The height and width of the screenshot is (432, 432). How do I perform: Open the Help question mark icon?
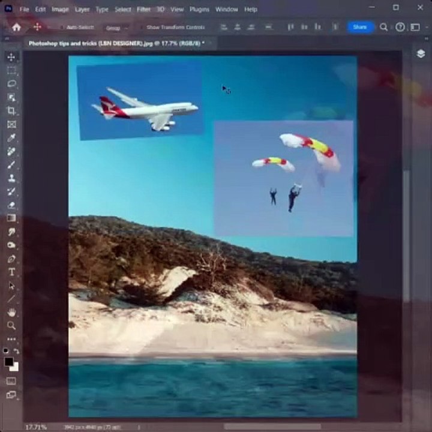[400, 27]
